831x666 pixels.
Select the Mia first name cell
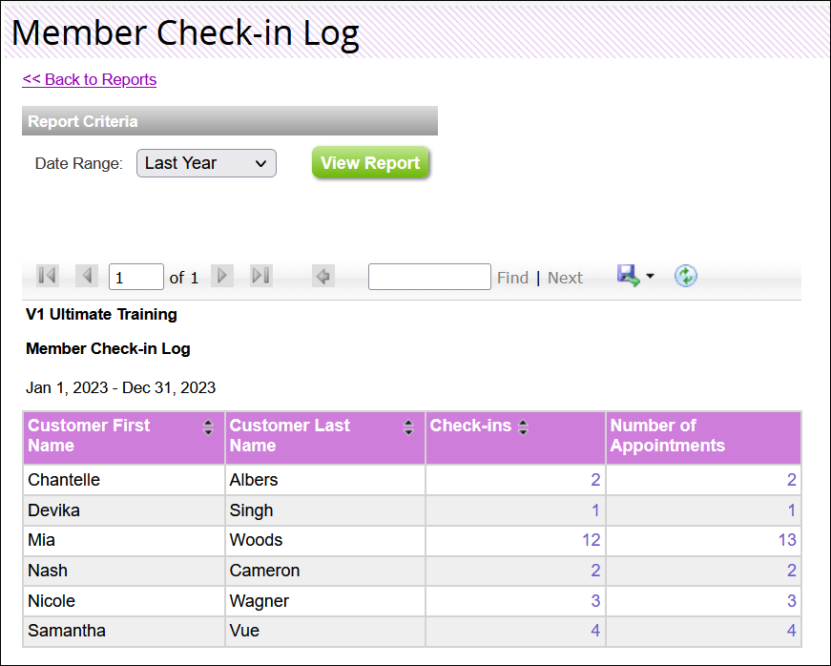124,540
